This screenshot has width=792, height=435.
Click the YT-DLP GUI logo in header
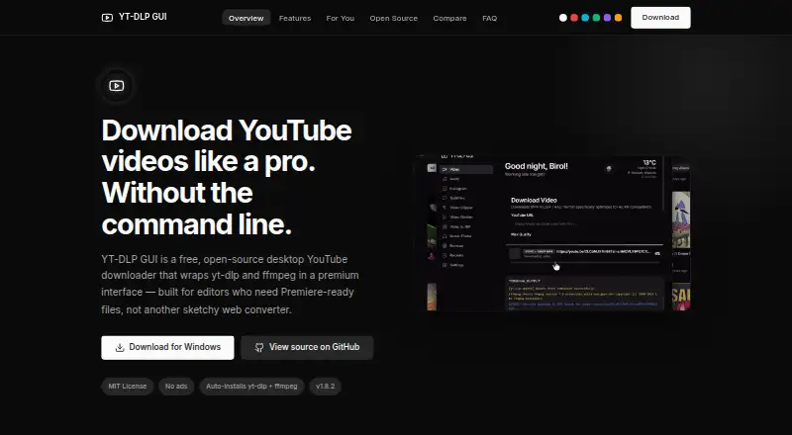pos(134,17)
